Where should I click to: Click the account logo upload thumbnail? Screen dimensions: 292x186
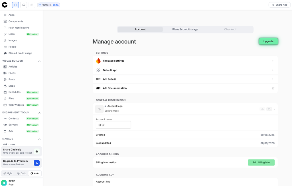pyautogui.click(x=99, y=109)
